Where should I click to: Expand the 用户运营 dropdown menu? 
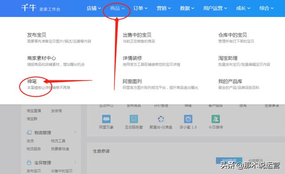coord(215,8)
